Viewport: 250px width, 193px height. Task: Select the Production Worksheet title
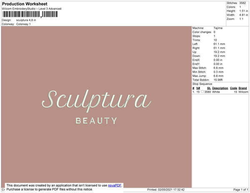click(25, 4)
